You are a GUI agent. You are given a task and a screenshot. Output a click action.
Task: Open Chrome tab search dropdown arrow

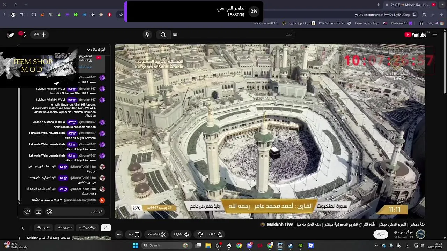(x=442, y=5)
